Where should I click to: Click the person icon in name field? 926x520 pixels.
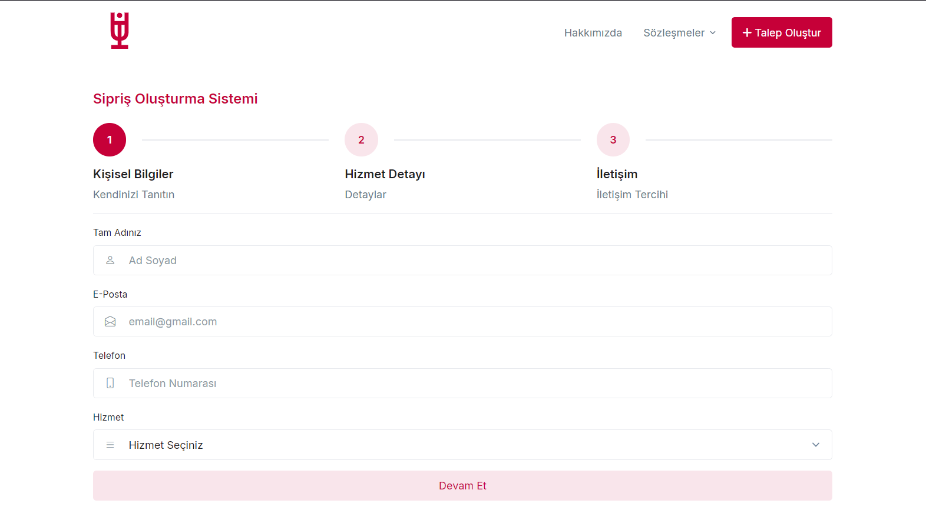click(110, 260)
